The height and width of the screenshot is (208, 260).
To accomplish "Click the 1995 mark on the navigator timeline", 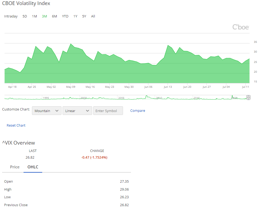I will (x=46, y=98).
